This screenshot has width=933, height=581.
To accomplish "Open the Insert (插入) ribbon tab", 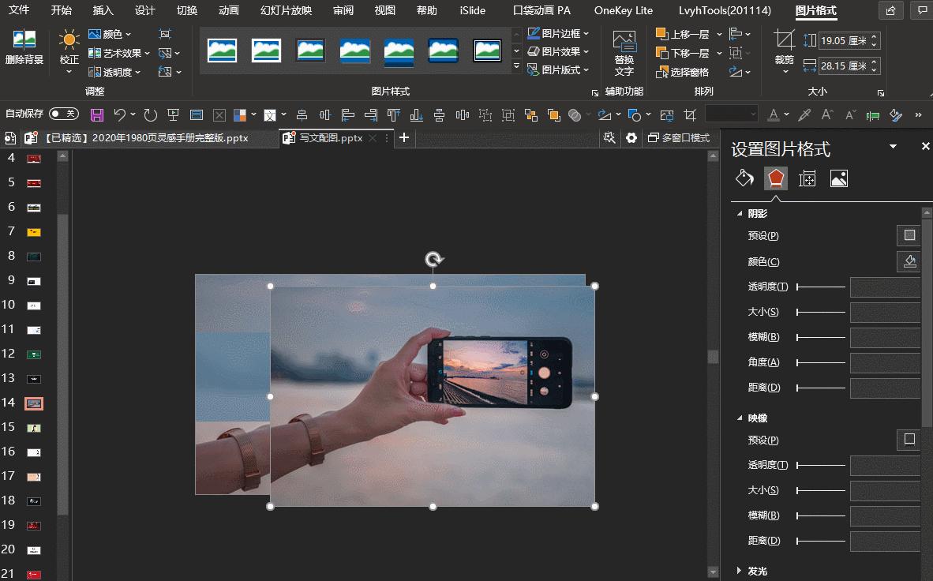I will [103, 10].
